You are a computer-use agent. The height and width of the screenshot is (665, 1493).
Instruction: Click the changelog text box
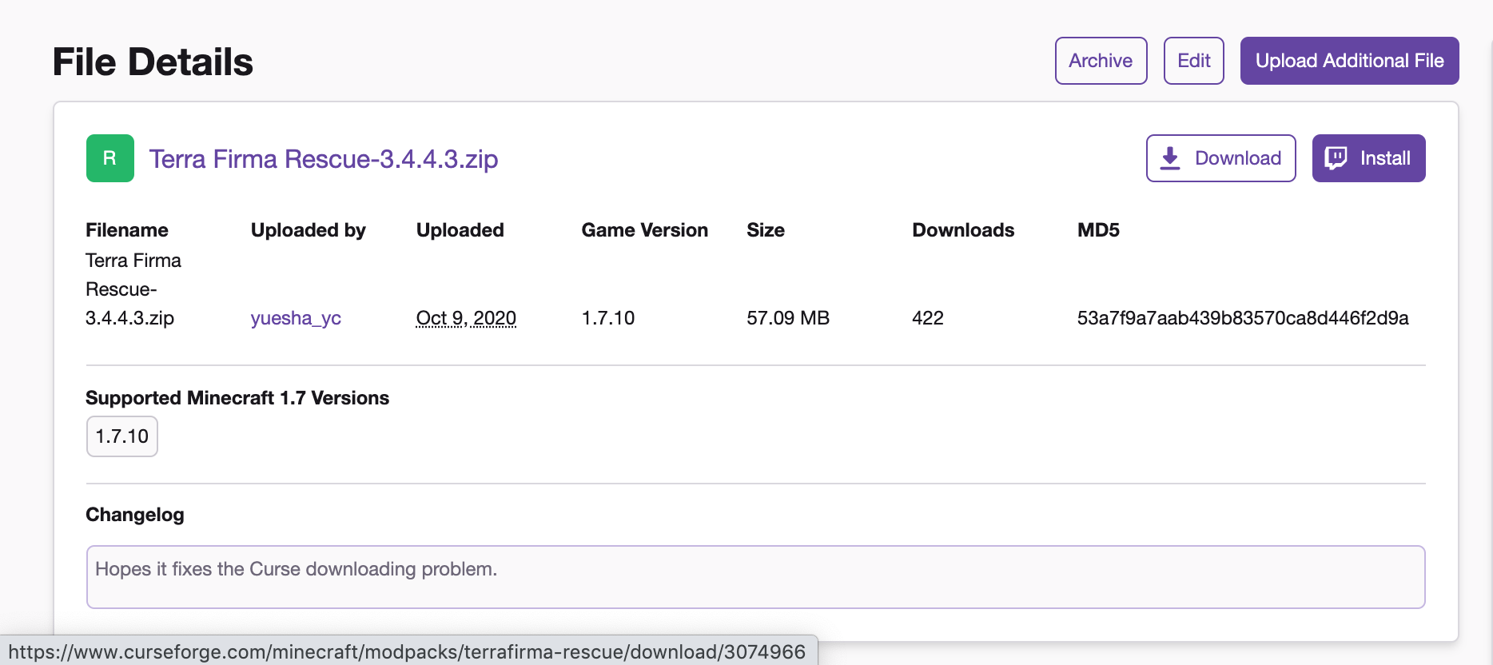click(755, 577)
